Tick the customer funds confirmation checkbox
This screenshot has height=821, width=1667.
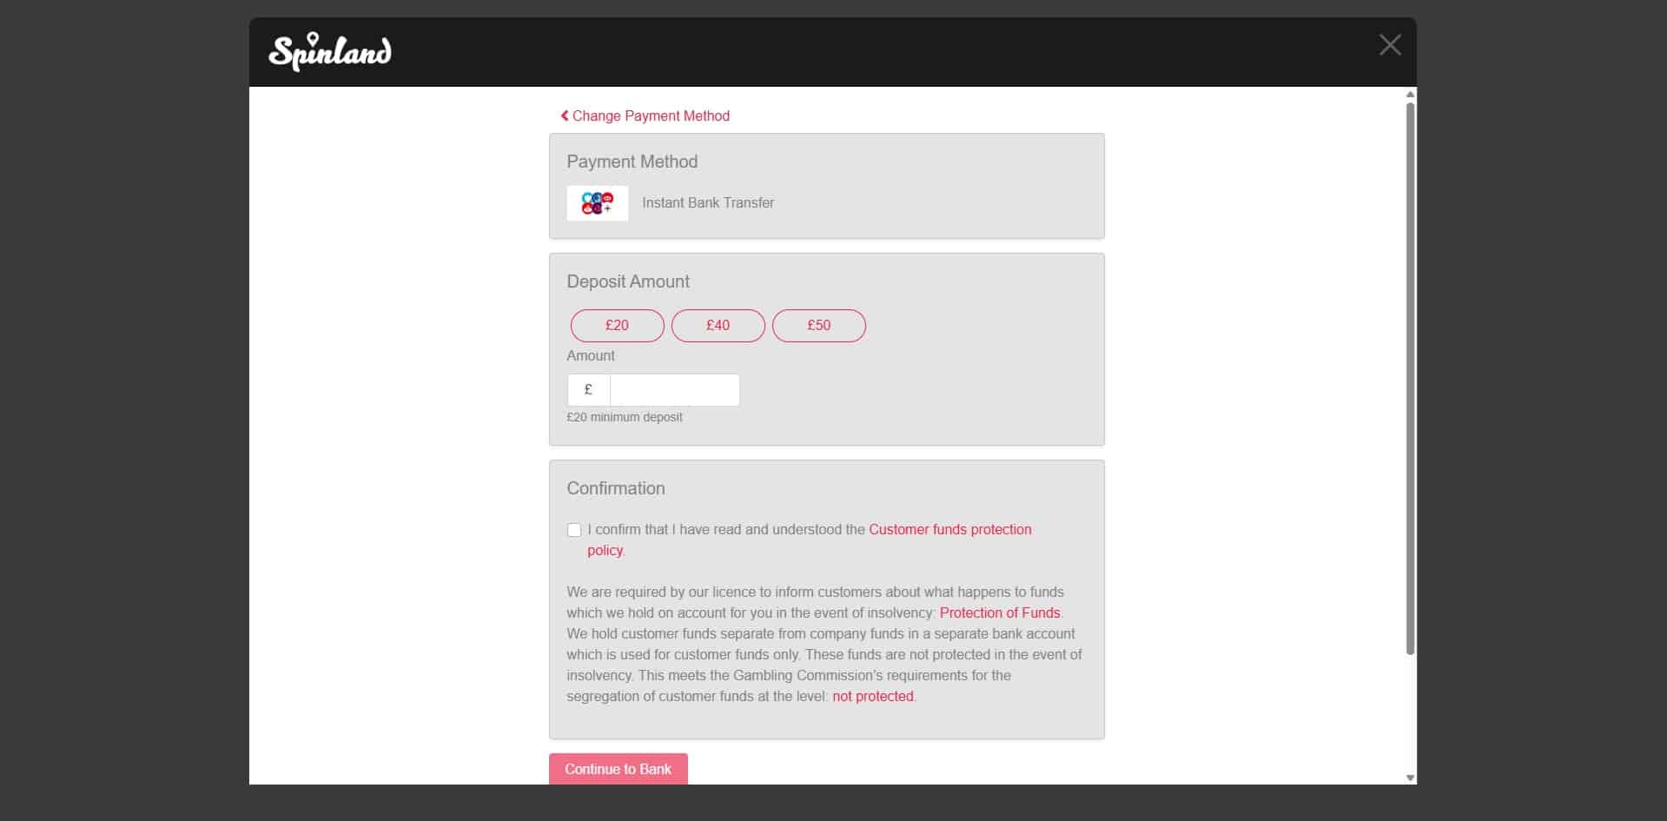pos(574,530)
